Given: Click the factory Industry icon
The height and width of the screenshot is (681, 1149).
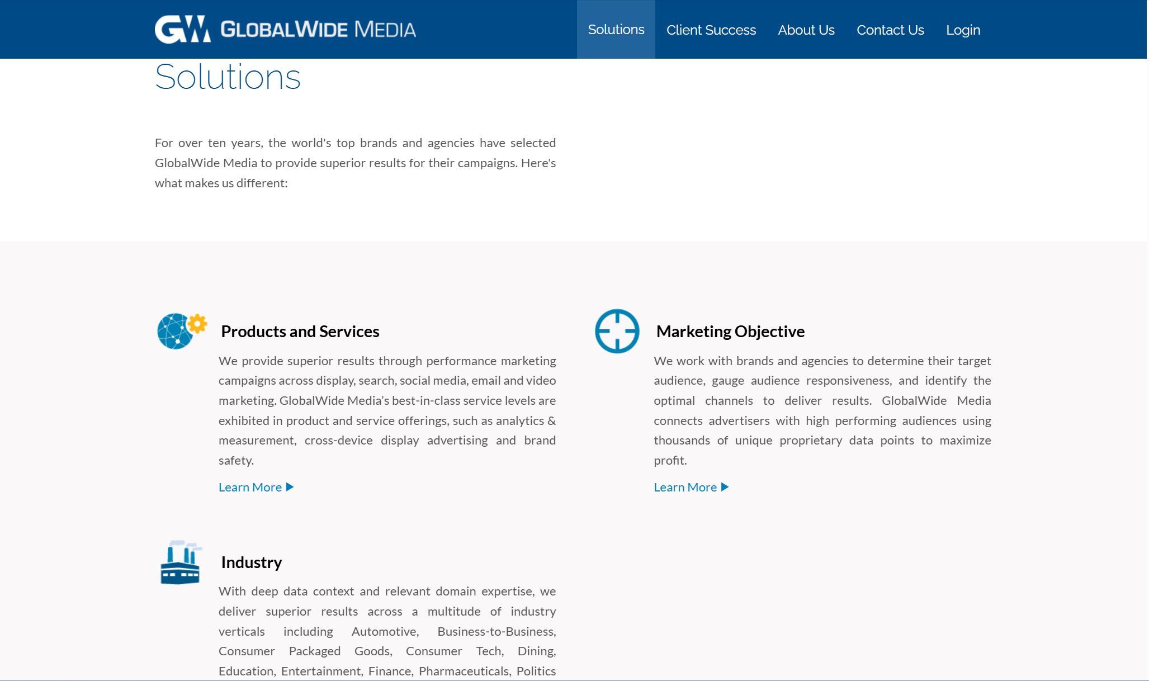Looking at the screenshot, I should click(180, 563).
